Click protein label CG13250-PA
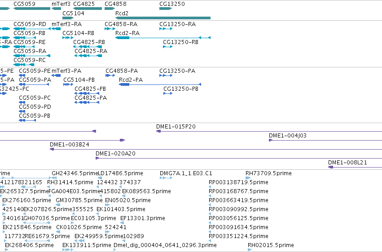 [x=177, y=71]
